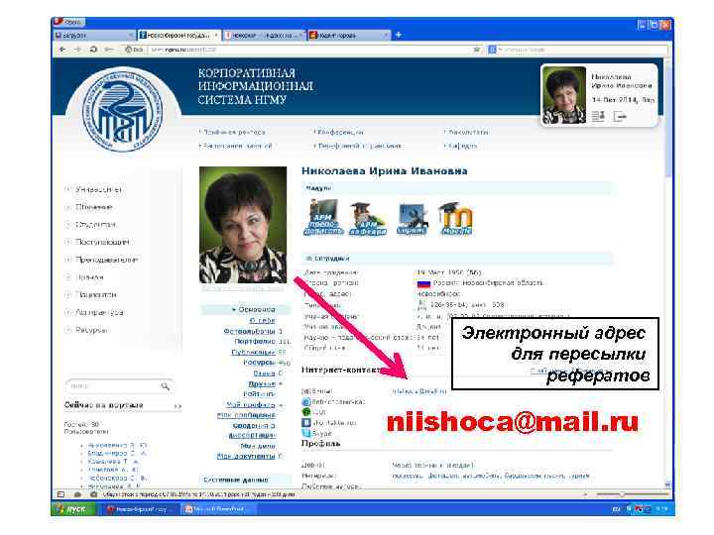Click the Skype contact icon
The width and height of the screenshot is (714, 535).
306,433
